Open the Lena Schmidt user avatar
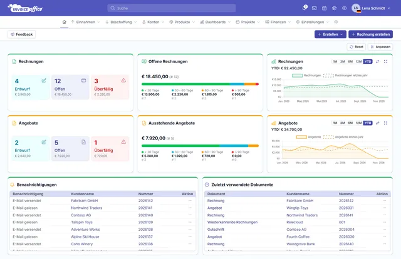The height and width of the screenshot is (259, 401). 356,8
